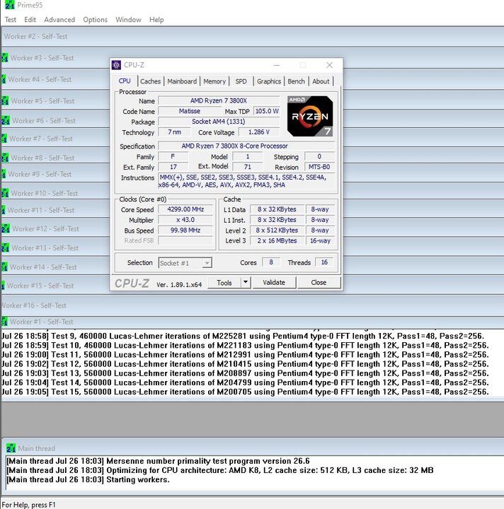Screen dimensions: 504x509
Task: Select Worker #16 - Self-Test title bar
Action: (253, 305)
